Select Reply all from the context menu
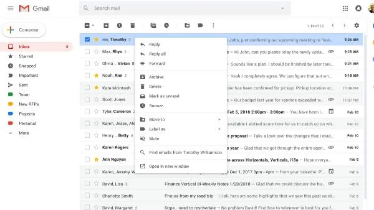Viewport: 374px width, 210px height. coord(157,54)
